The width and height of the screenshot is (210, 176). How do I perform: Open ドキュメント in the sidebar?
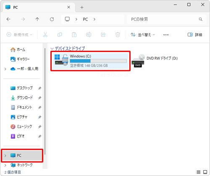pos(21,107)
